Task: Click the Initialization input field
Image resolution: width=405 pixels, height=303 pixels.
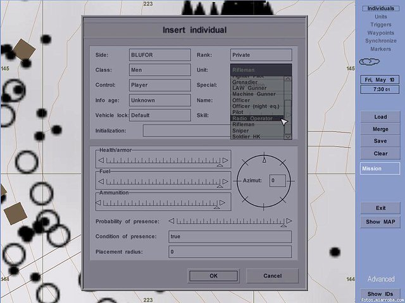Action: tap(187, 131)
